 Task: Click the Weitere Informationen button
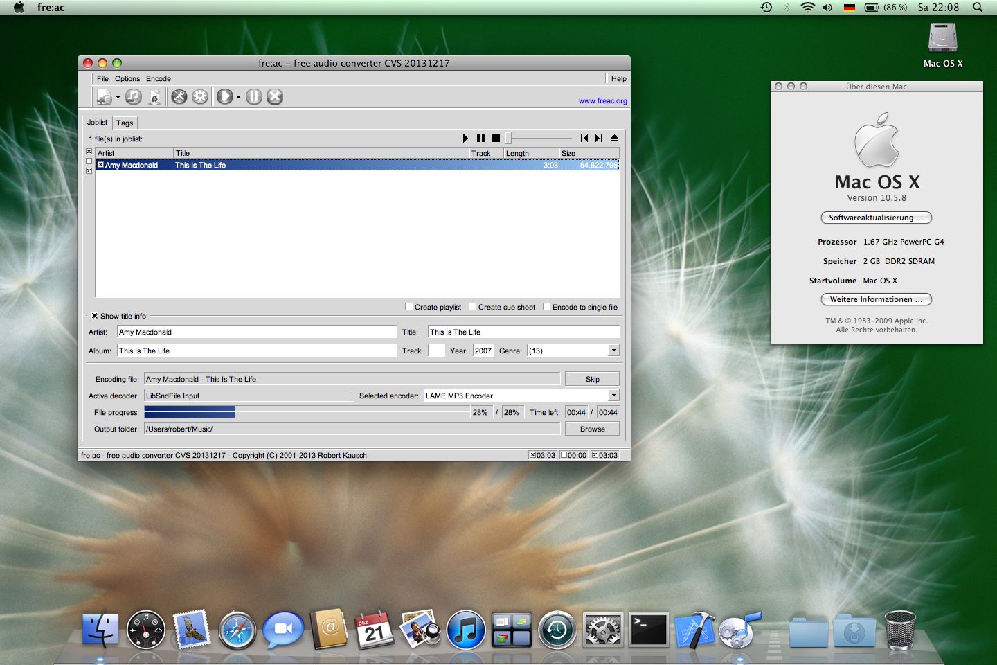(x=877, y=299)
